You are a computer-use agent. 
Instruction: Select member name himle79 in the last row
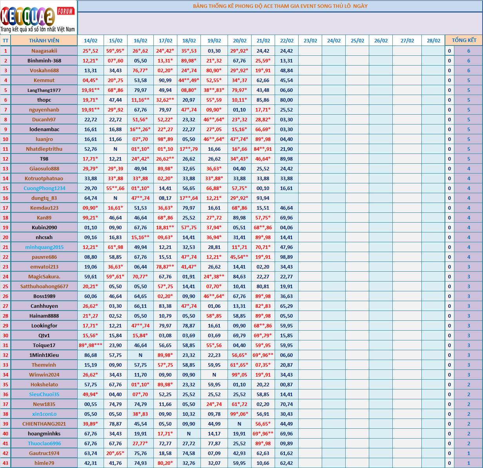click(x=44, y=463)
